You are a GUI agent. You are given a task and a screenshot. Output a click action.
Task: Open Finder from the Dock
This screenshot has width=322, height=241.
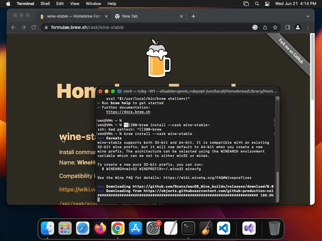[47, 228]
